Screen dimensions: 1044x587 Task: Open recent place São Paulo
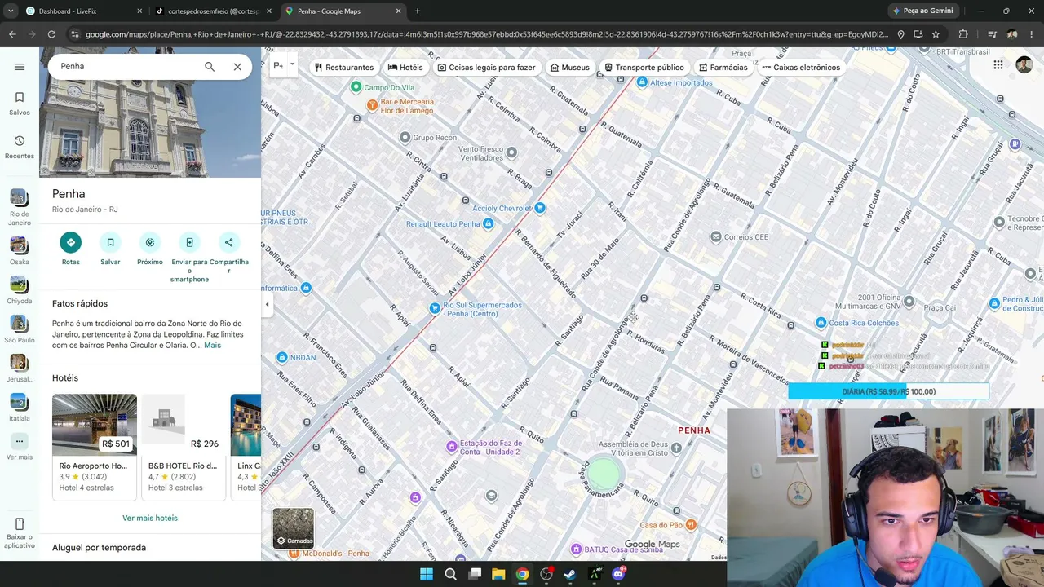pyautogui.click(x=20, y=329)
